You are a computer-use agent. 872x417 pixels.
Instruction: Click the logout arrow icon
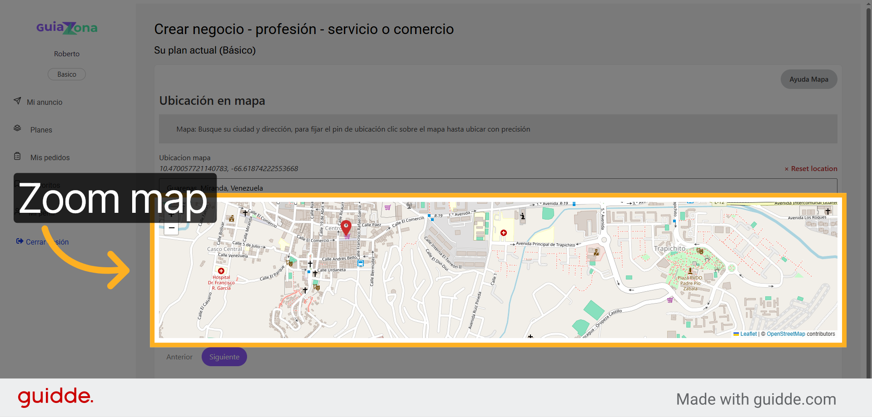20,241
